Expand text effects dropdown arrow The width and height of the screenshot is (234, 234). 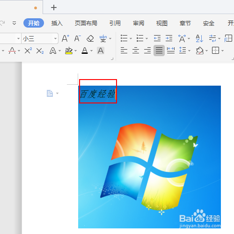click(59, 51)
